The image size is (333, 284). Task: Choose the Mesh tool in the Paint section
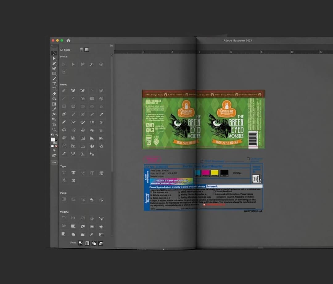point(73,199)
